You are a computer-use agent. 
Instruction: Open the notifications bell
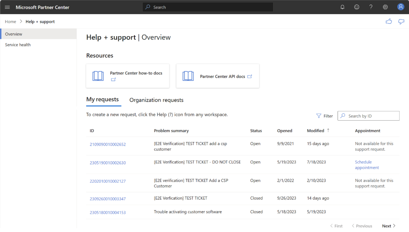pyautogui.click(x=342, y=7)
